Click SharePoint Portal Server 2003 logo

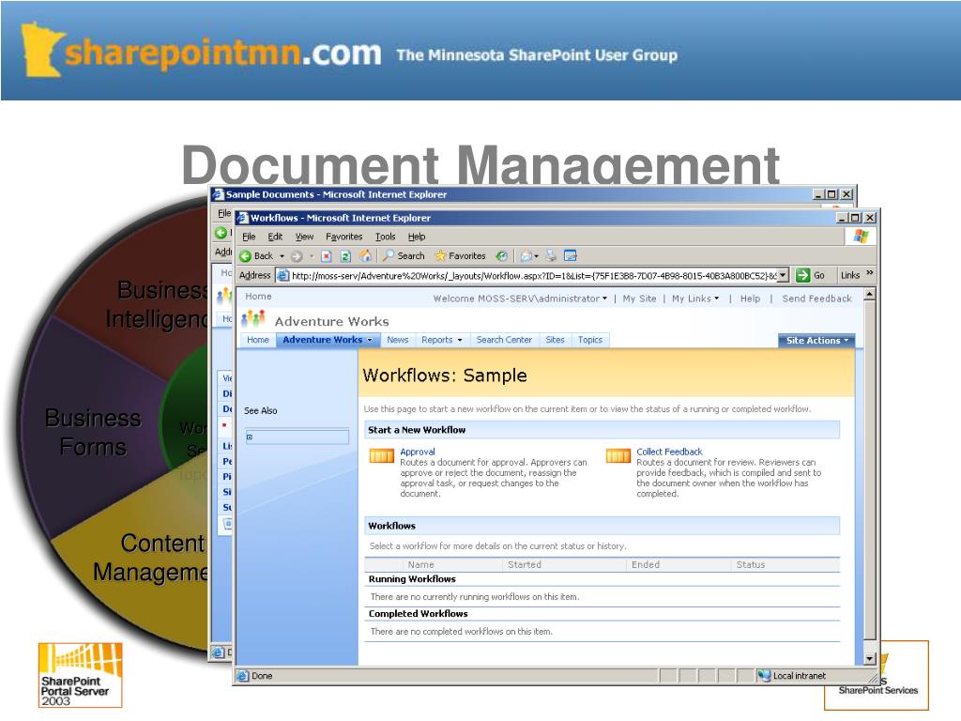coord(81,675)
